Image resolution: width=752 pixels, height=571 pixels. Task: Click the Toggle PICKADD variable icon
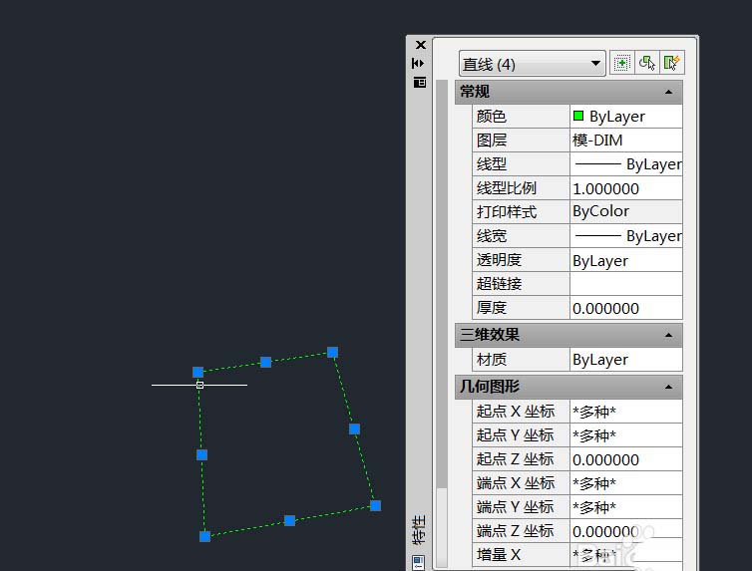621,63
